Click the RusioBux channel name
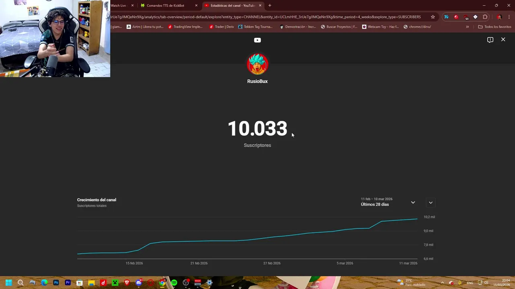Screen dimensions: 515x289 click(x=257, y=81)
